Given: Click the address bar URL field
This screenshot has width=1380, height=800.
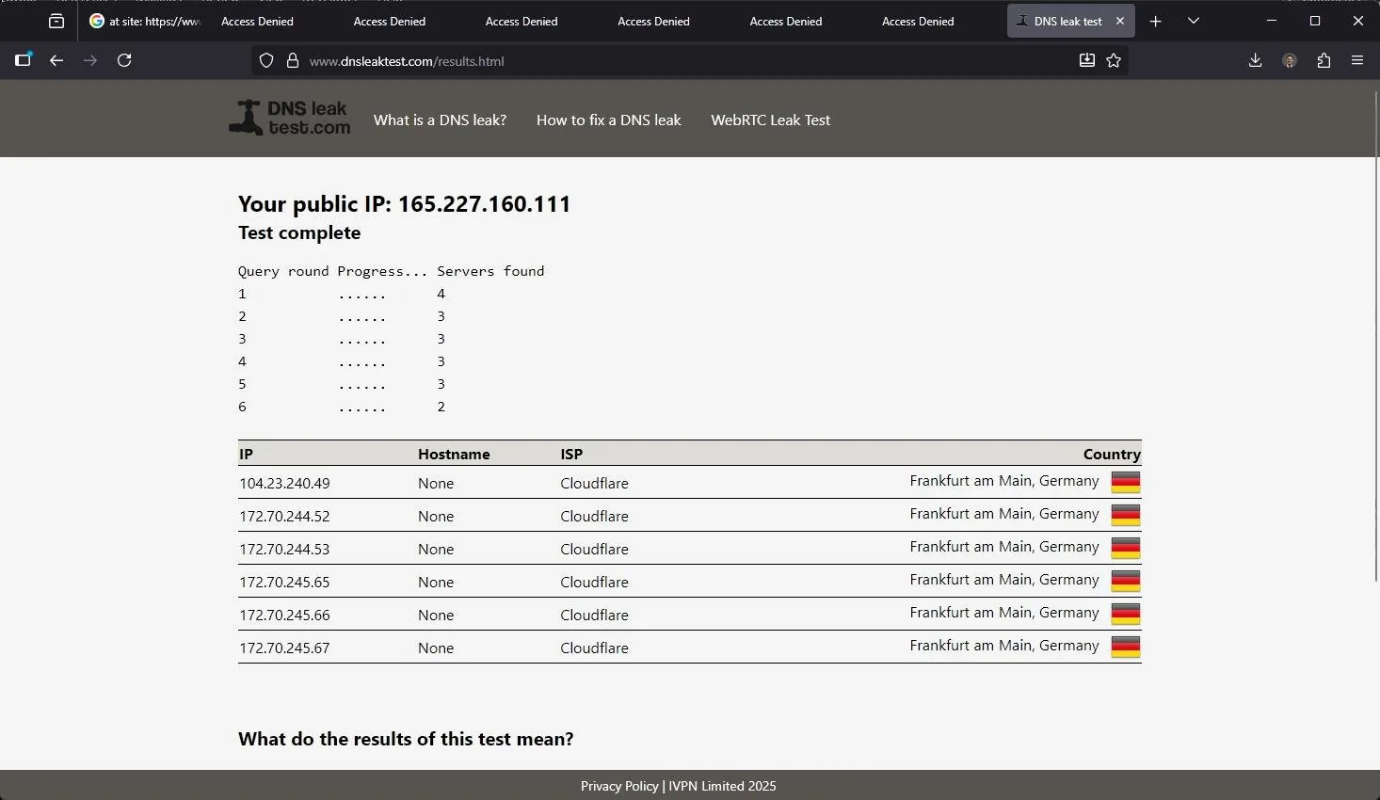Looking at the screenshot, I should click(687, 61).
